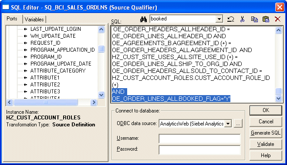Click the arrow icon beside PROGRAM_ID
The height and width of the screenshot is (165, 287).
[25, 57]
